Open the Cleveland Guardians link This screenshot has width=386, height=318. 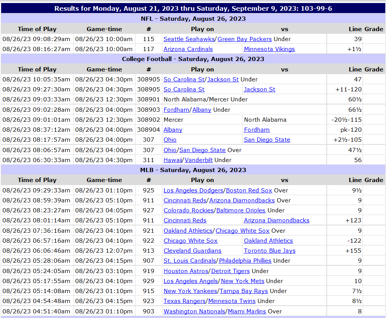192,251
